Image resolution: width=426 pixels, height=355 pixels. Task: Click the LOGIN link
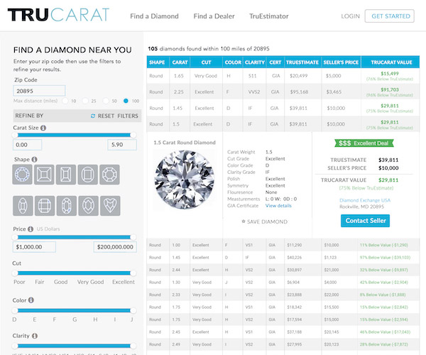350,16
